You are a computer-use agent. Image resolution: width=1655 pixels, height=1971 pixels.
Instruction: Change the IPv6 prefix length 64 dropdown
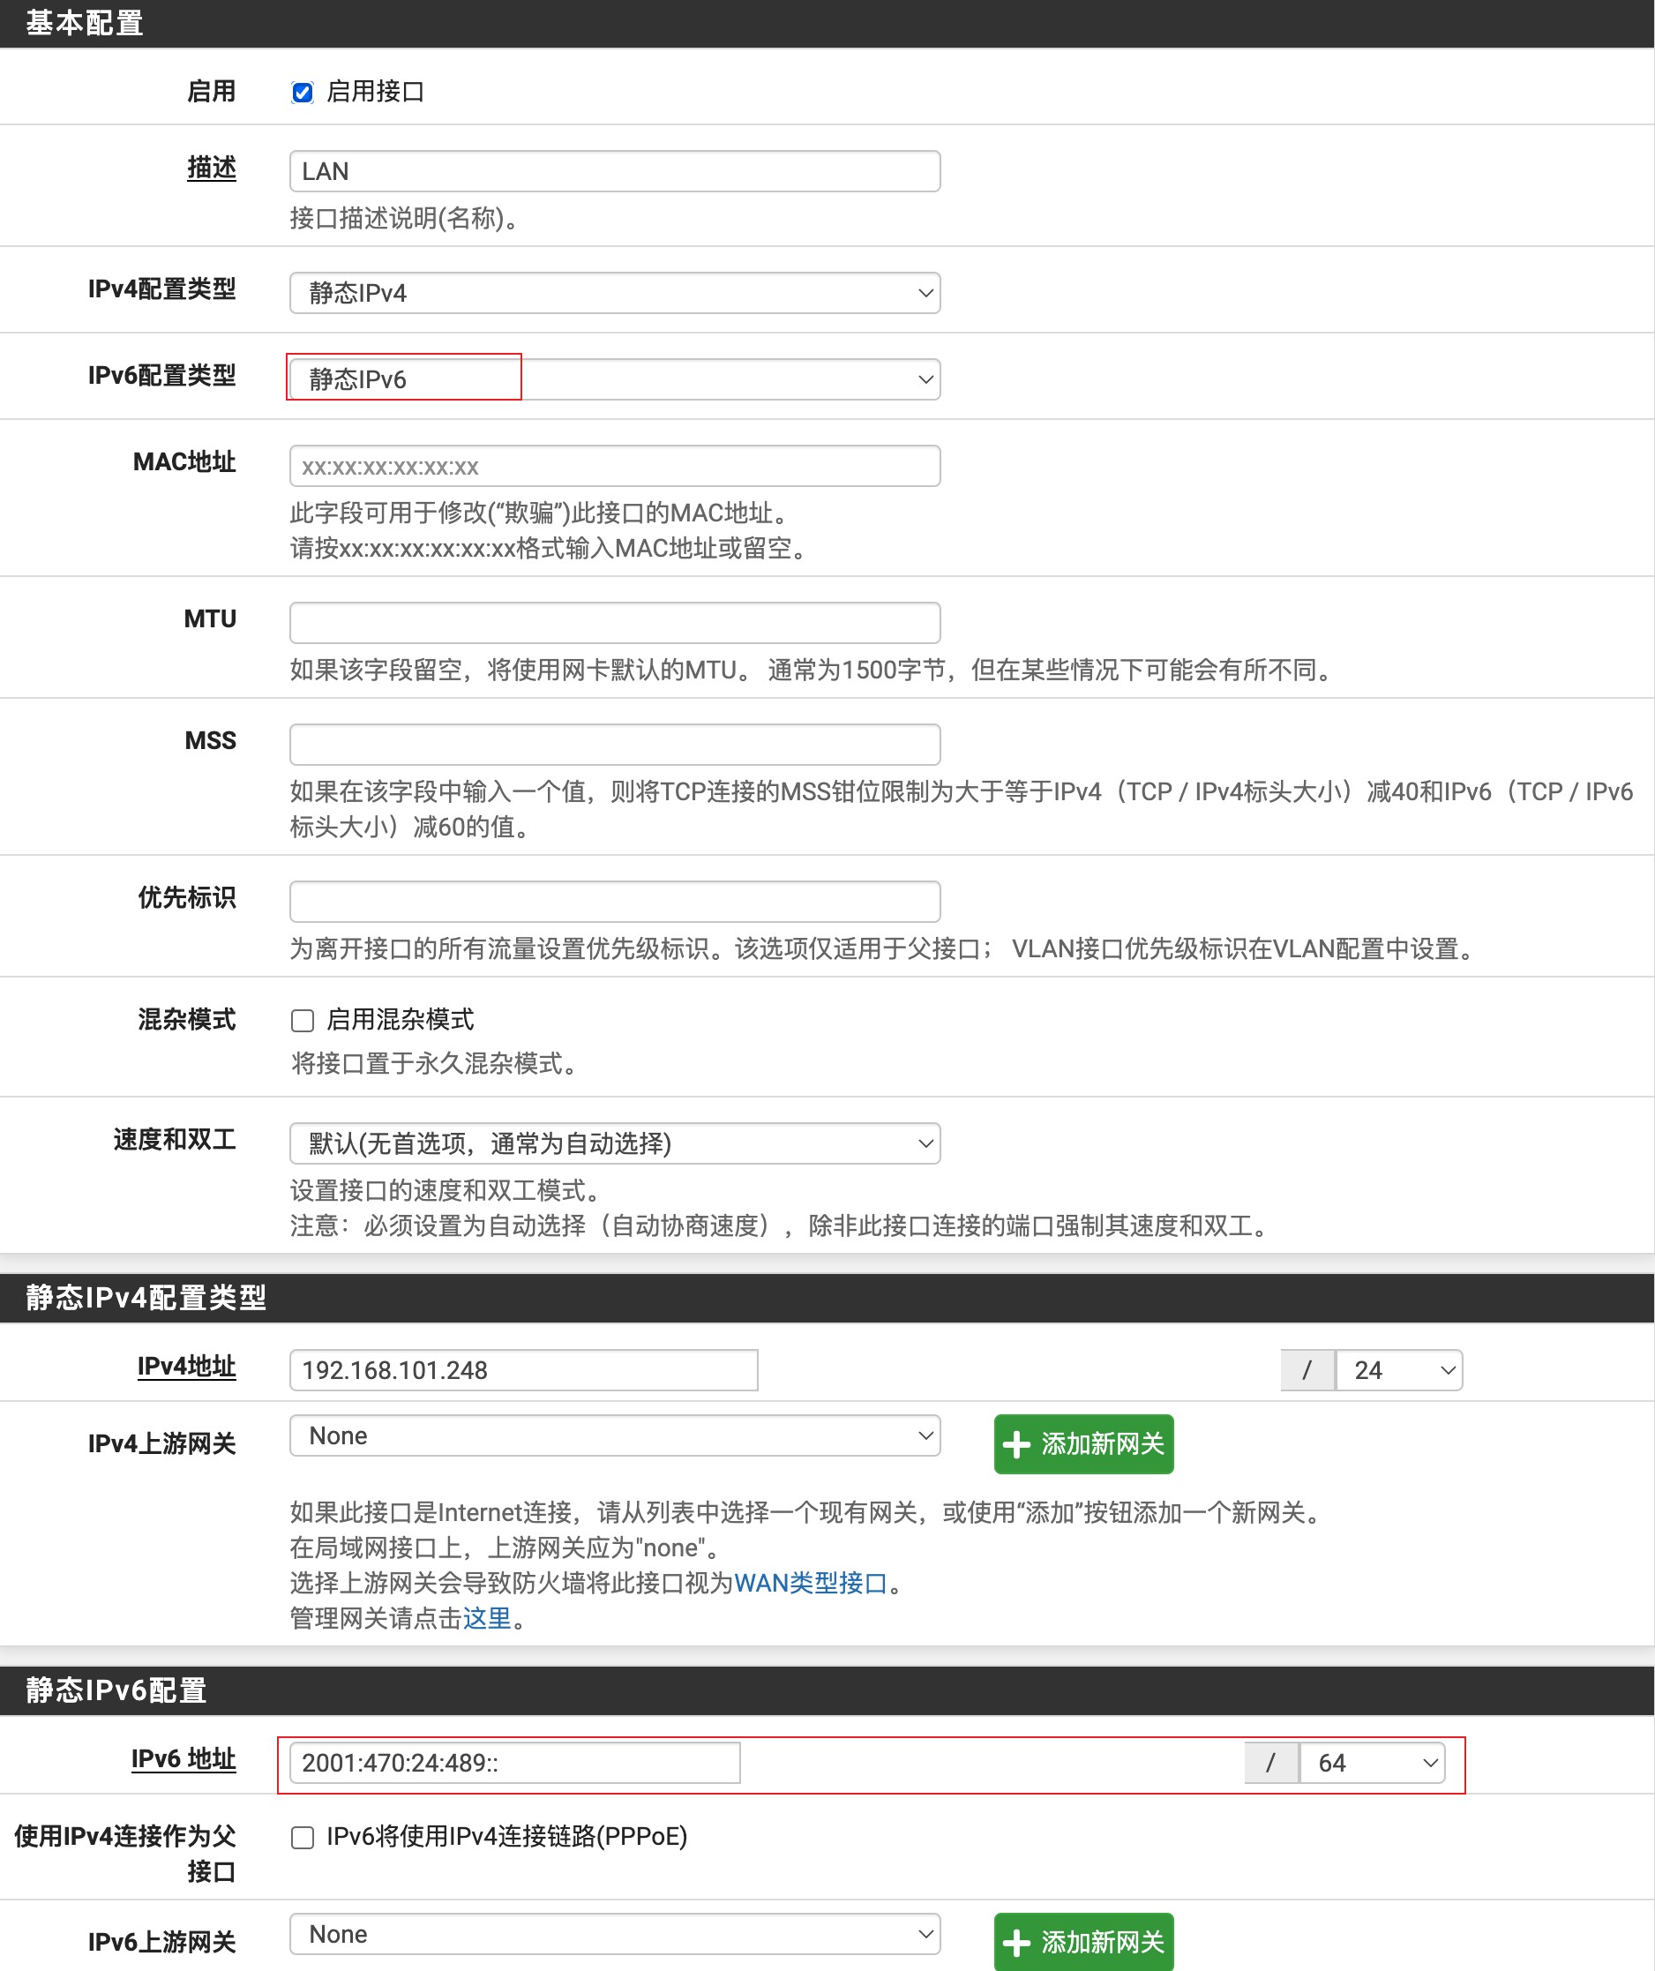(1372, 1763)
